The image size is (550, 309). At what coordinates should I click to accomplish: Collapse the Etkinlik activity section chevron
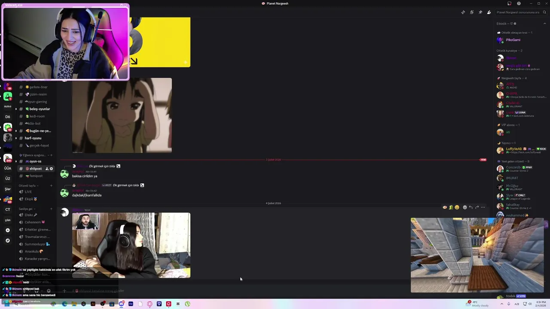pos(545,24)
